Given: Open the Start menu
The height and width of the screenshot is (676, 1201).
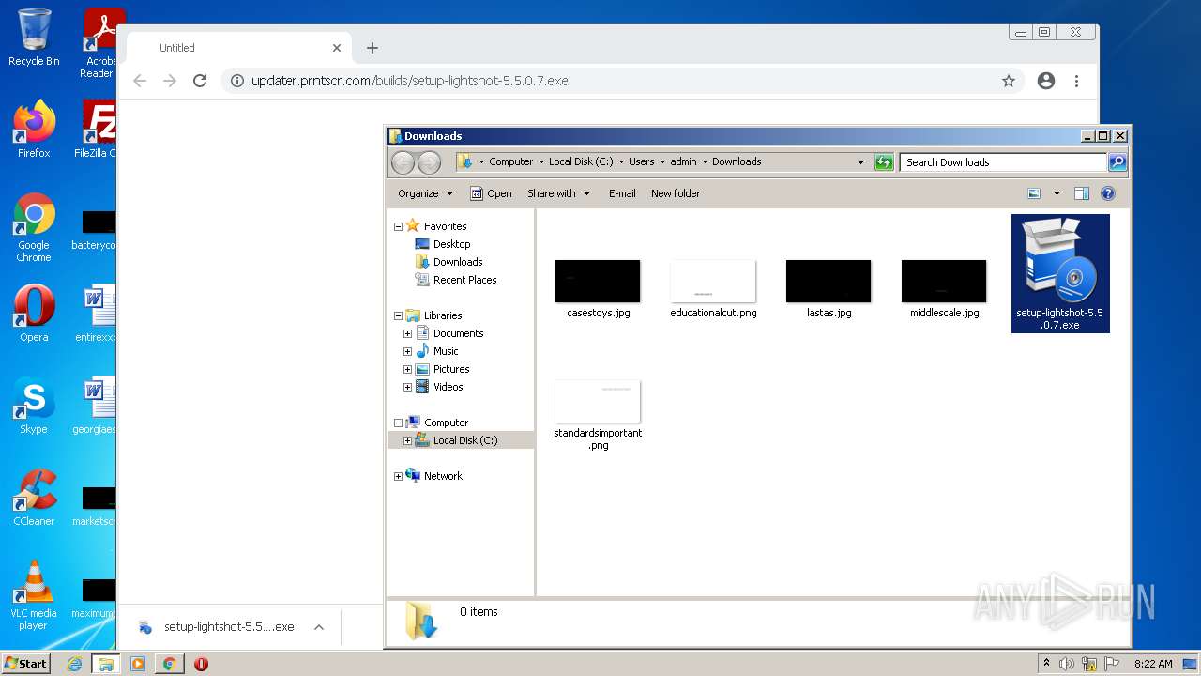Looking at the screenshot, I should (25, 664).
